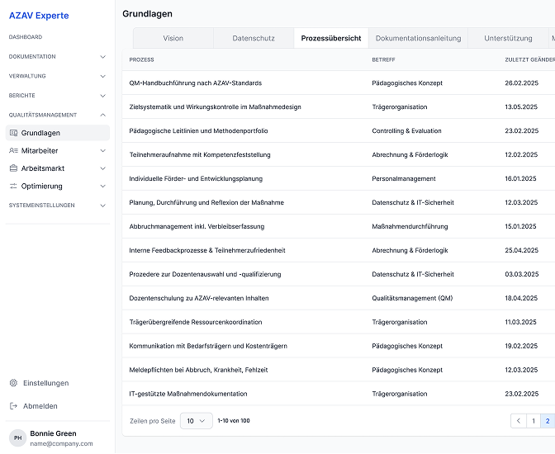The width and height of the screenshot is (555, 454).
Task: Open the Dokumentationsanleitung tab
Action: tap(418, 38)
